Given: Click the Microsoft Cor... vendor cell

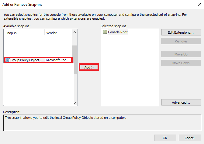Looking at the screenshot, I should [x=58, y=60].
